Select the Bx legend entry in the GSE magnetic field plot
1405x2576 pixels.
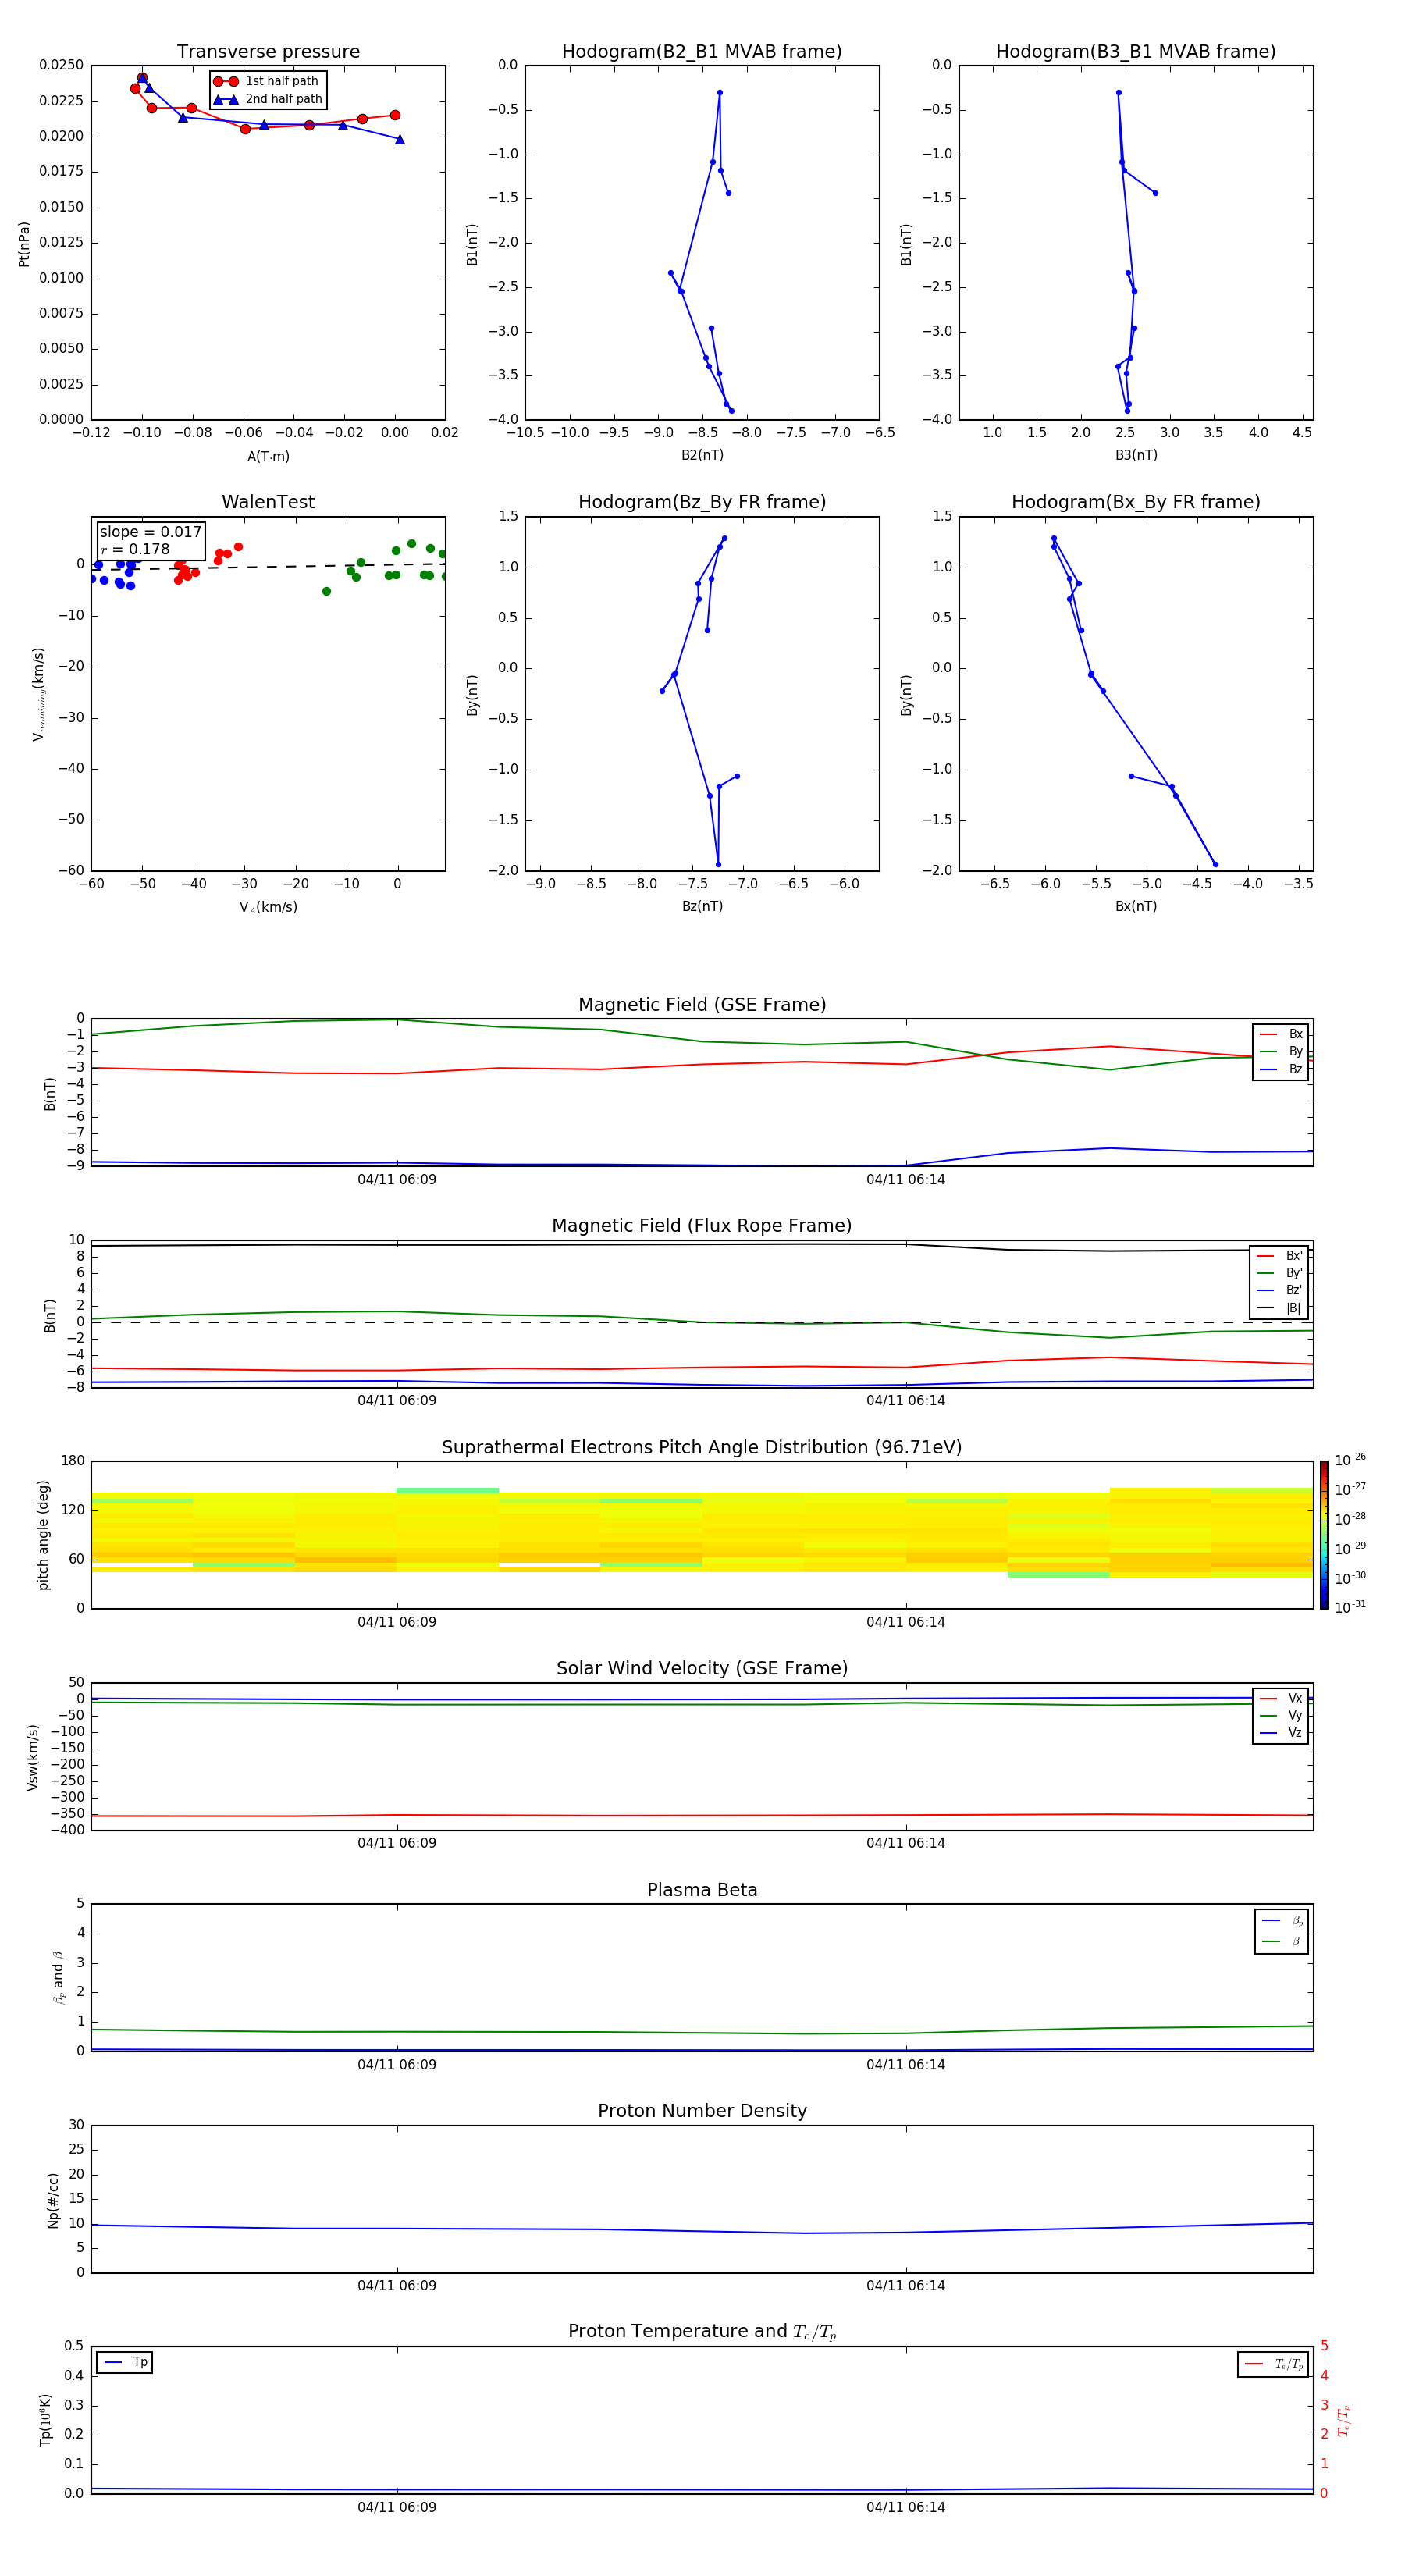coord(1281,1034)
